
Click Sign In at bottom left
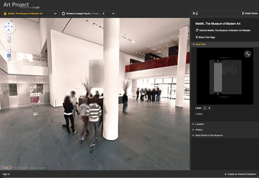[x=6, y=174]
